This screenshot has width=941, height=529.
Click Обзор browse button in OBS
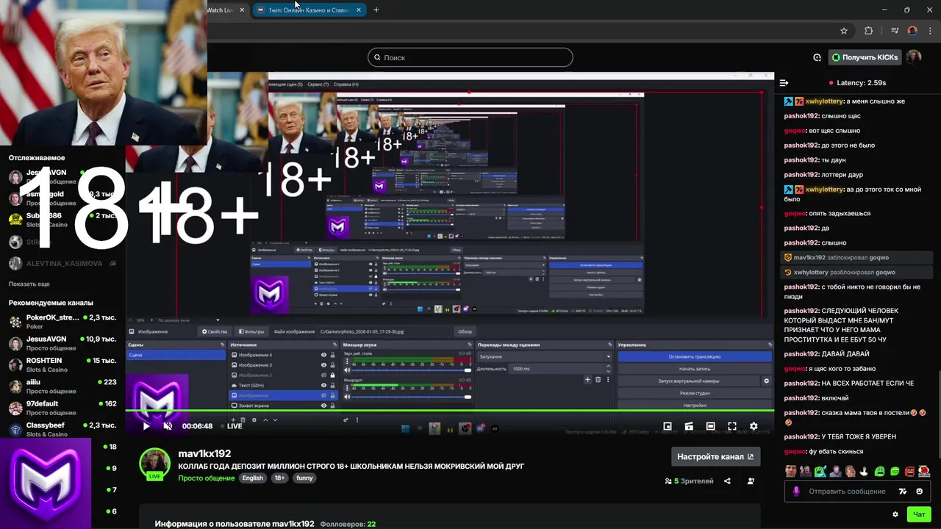465,331
